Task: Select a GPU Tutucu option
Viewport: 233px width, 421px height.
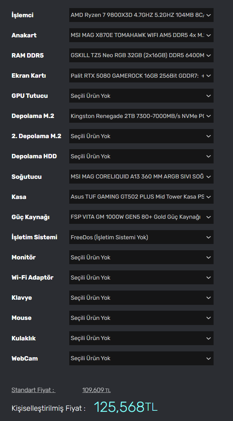Action: pyautogui.click(x=141, y=96)
